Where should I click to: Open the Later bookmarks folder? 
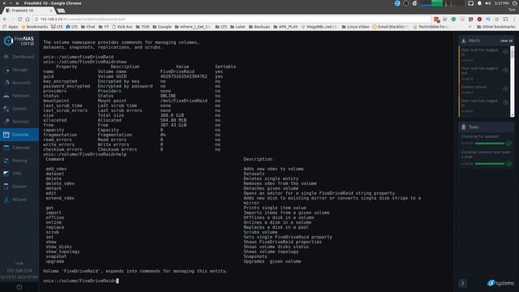[238, 27]
